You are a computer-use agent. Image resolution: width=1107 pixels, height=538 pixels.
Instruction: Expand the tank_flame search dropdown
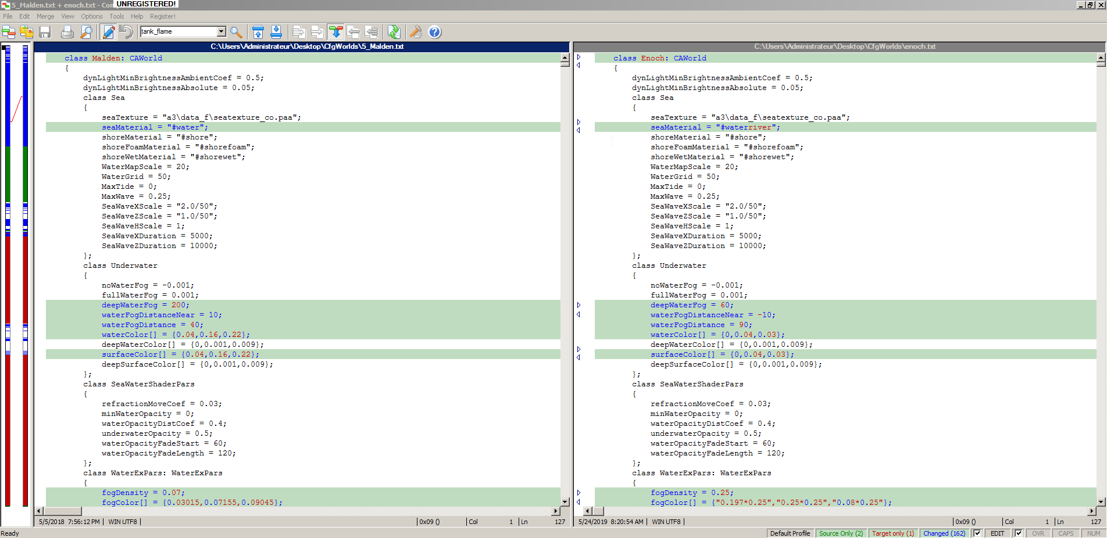coord(221,31)
